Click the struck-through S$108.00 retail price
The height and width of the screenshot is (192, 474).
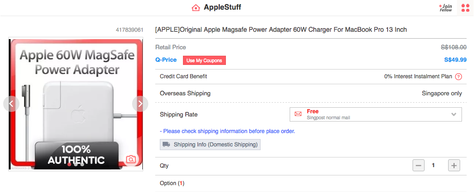coord(454,47)
